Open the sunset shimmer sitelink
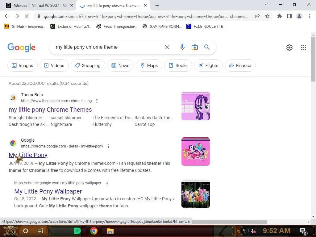316x237 pixels. pos(66,118)
